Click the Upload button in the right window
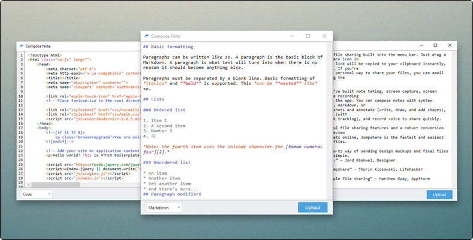Image resolution: width=473 pixels, height=240 pixels. pyautogui.click(x=439, y=195)
